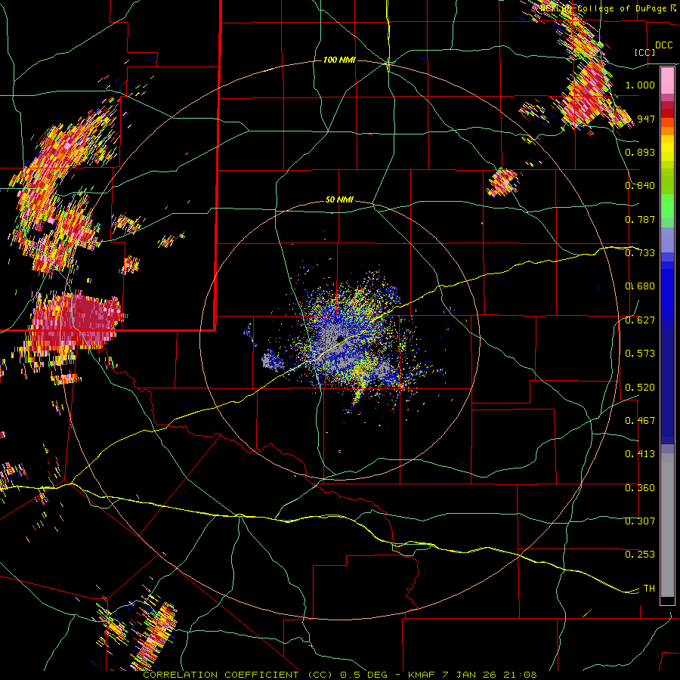This screenshot has height=680, width=680.
Task: Click the 0.253 scale value
Action: click(640, 555)
